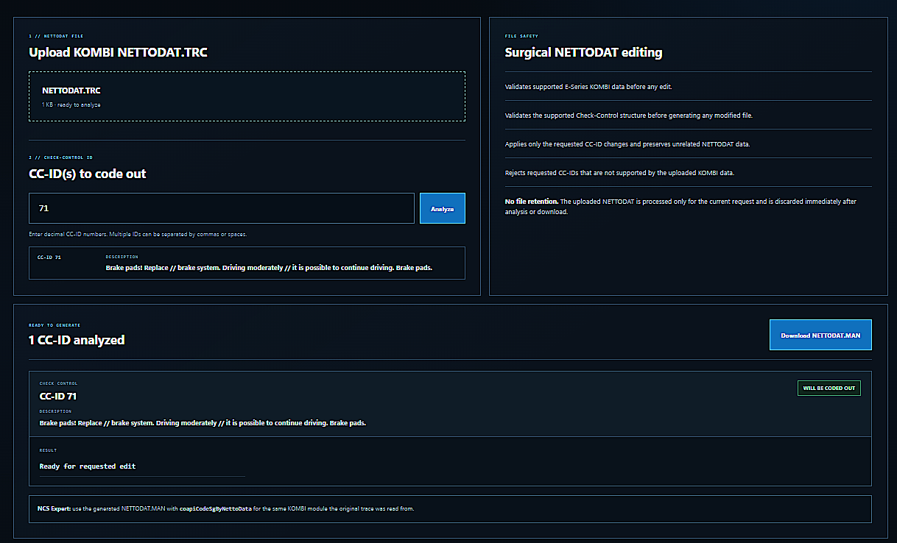The width and height of the screenshot is (897, 543).
Task: Select the 'CC-ID(s) to code out' heading
Action: tap(88, 174)
